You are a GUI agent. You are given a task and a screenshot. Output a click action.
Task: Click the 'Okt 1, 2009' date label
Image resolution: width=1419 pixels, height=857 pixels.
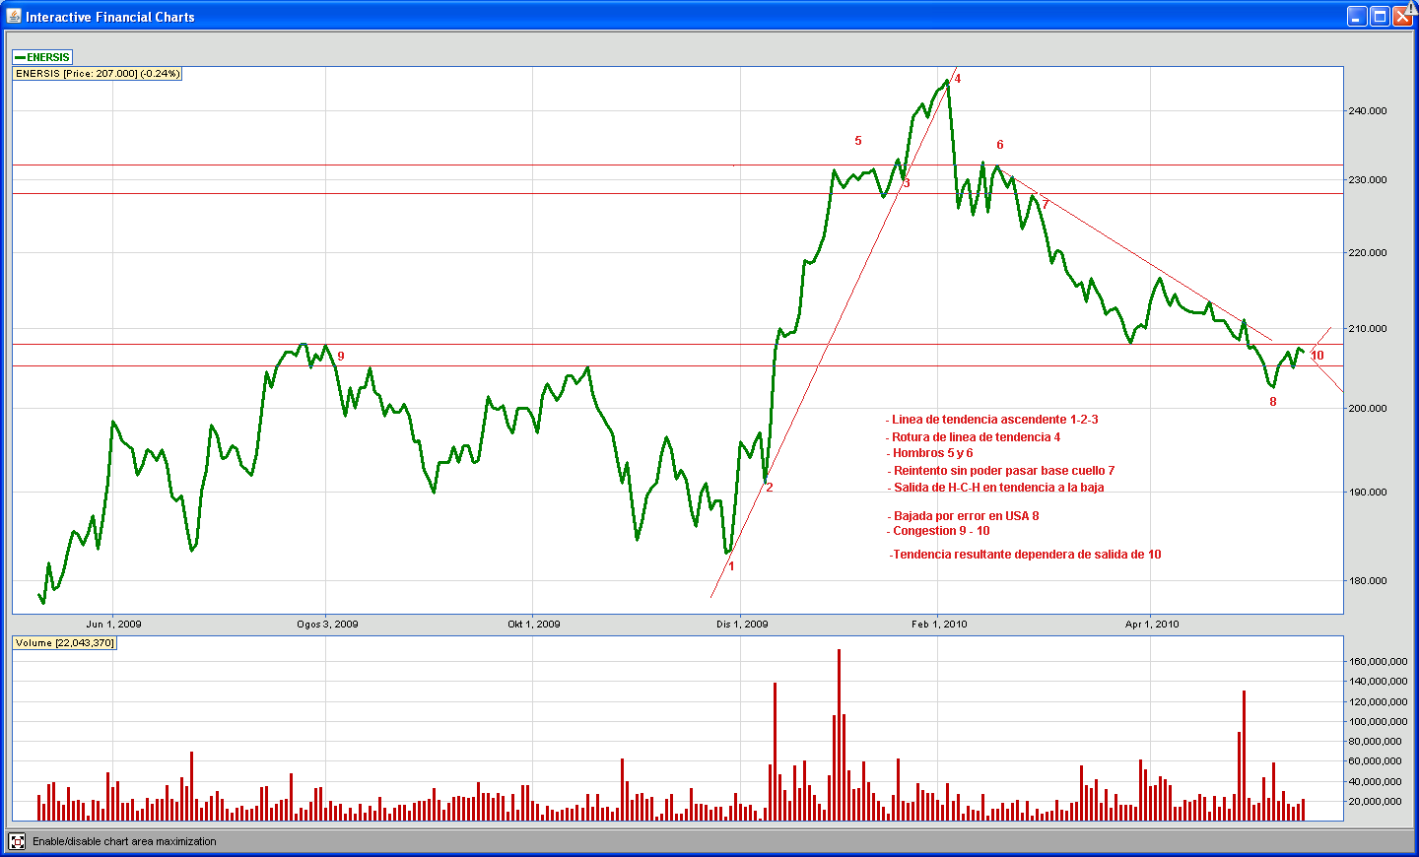click(x=534, y=625)
